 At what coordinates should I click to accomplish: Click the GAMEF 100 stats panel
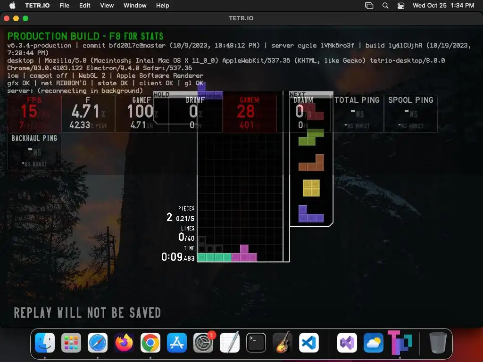click(x=142, y=114)
